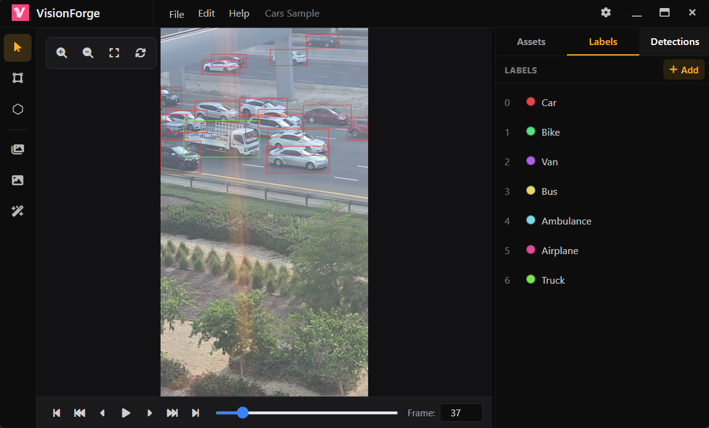The height and width of the screenshot is (428, 709).
Task: Choose the rectangle bounding box tool
Action: (x=18, y=78)
